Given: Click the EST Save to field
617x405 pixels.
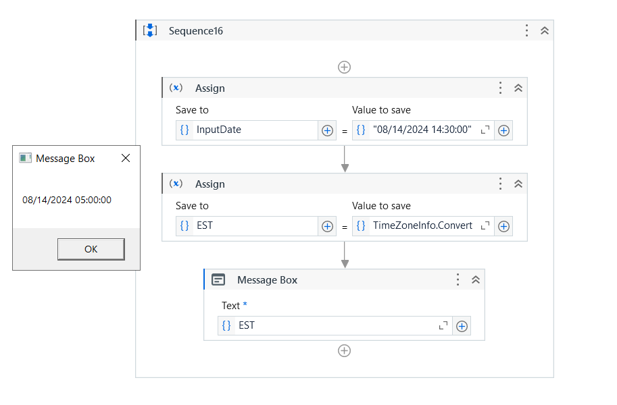Looking at the screenshot, I should [x=247, y=226].
